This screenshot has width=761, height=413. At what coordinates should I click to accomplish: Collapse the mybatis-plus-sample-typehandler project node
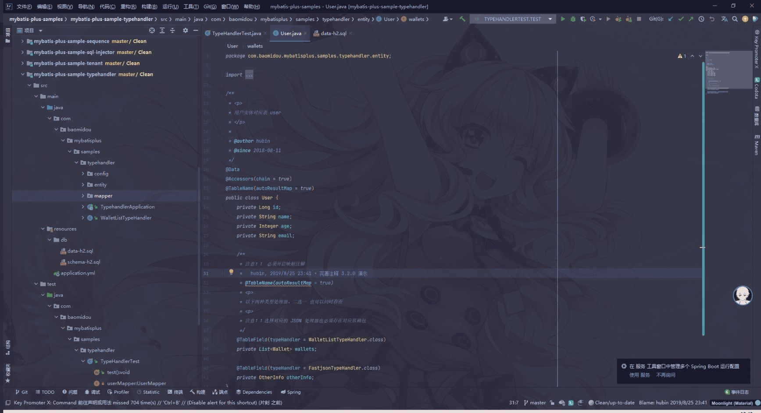tap(22, 74)
